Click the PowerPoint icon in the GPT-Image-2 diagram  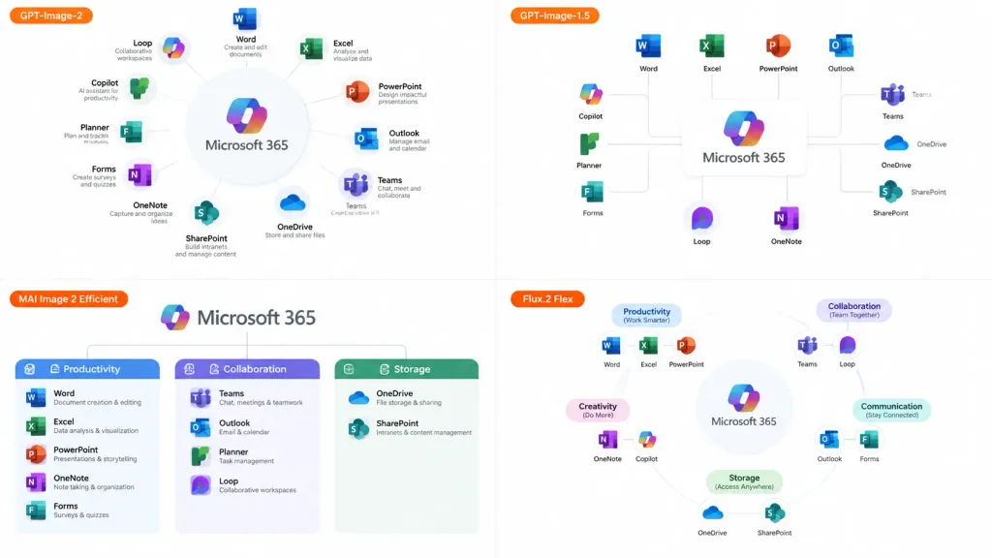coord(356,92)
